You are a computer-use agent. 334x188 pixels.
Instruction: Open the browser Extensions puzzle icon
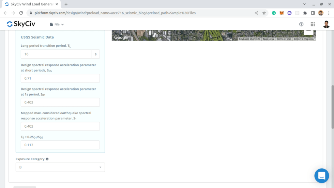pyautogui.click(x=305, y=13)
